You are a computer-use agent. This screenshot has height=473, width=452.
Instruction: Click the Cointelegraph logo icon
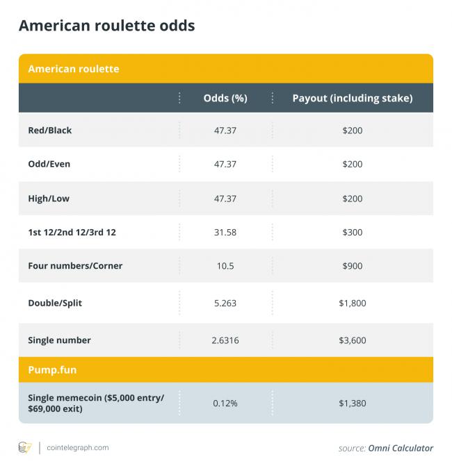(x=25, y=448)
